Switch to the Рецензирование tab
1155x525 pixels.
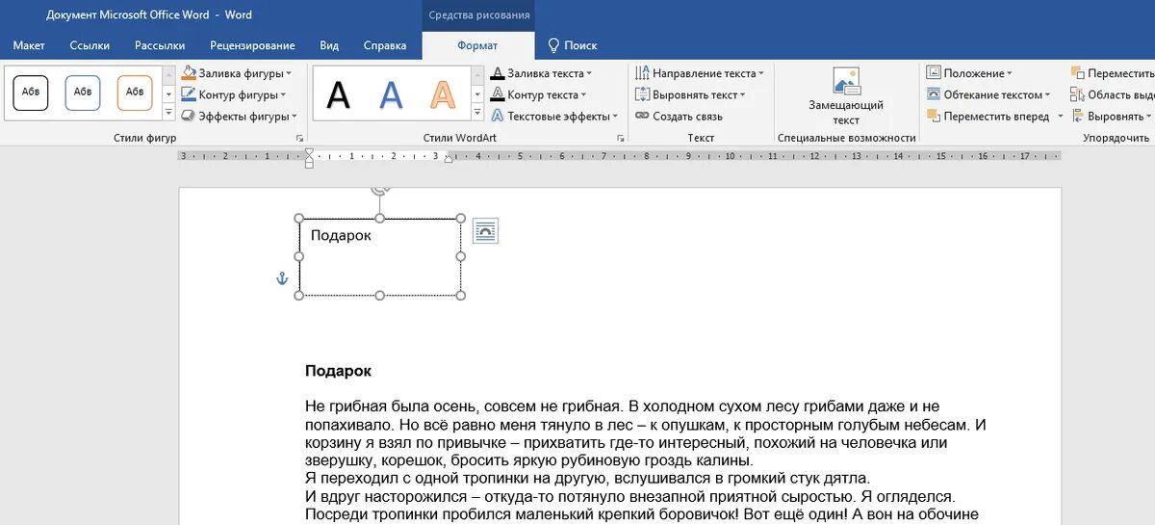(x=252, y=45)
